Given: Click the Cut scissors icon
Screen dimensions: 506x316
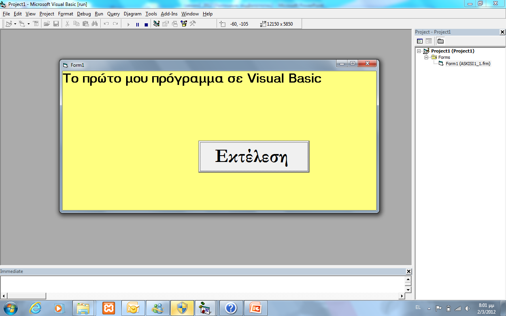Looking at the screenshot, I should [x=67, y=24].
